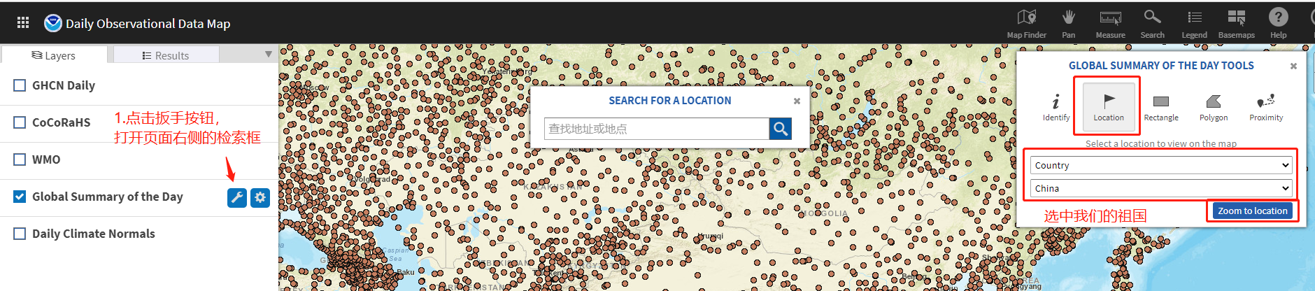Image resolution: width=1315 pixels, height=291 pixels.
Task: Click the location search text field
Action: point(657,129)
